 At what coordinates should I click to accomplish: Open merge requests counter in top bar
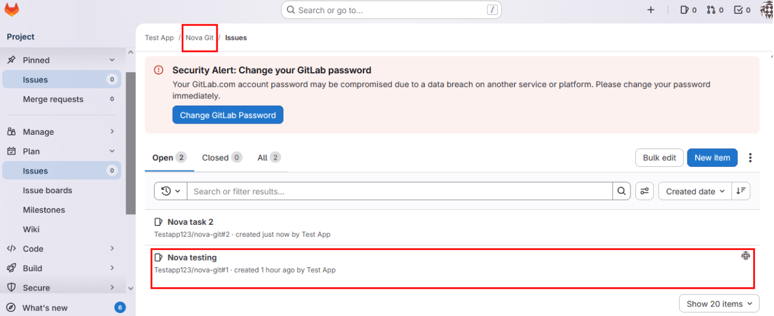(715, 10)
